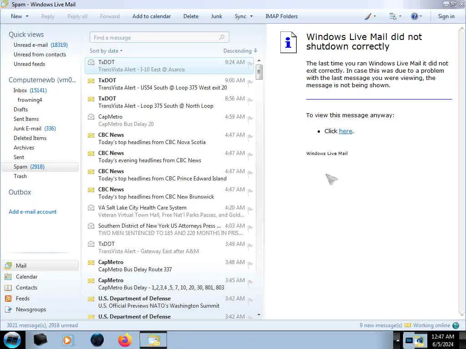Click the dark globe browser taskbar icon
466x349 pixels.
pyautogui.click(x=97, y=340)
